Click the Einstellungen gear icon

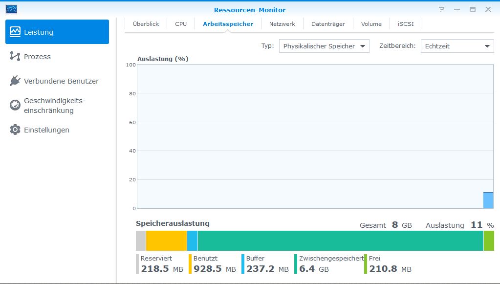15,130
